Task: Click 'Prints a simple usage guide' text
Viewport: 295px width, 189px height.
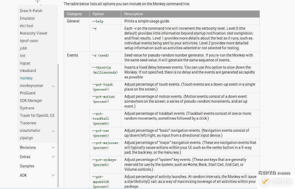Action: coord(147,21)
